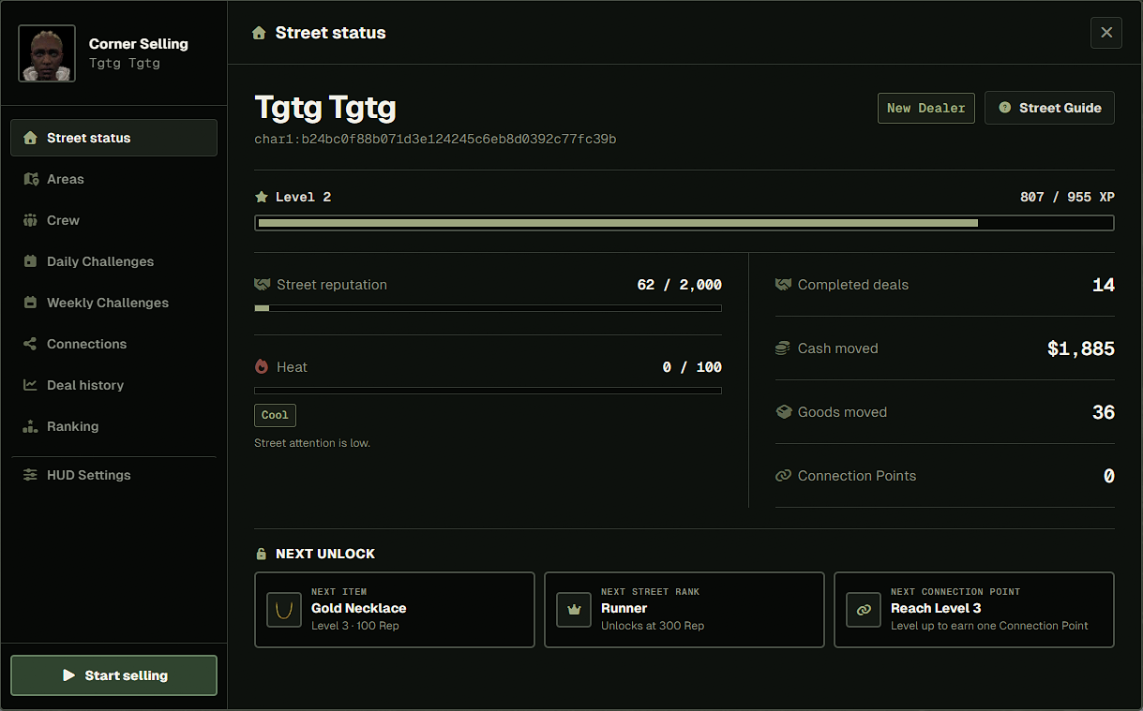Click the home icon beside Street status header
Screen dimensions: 1143x711
click(x=259, y=33)
